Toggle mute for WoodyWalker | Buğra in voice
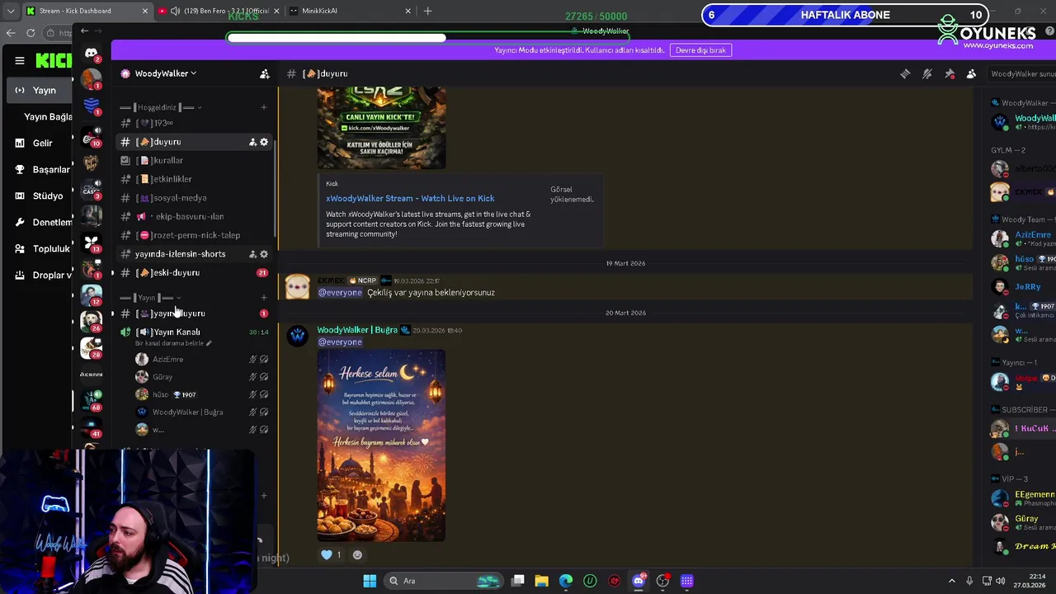 (x=252, y=412)
